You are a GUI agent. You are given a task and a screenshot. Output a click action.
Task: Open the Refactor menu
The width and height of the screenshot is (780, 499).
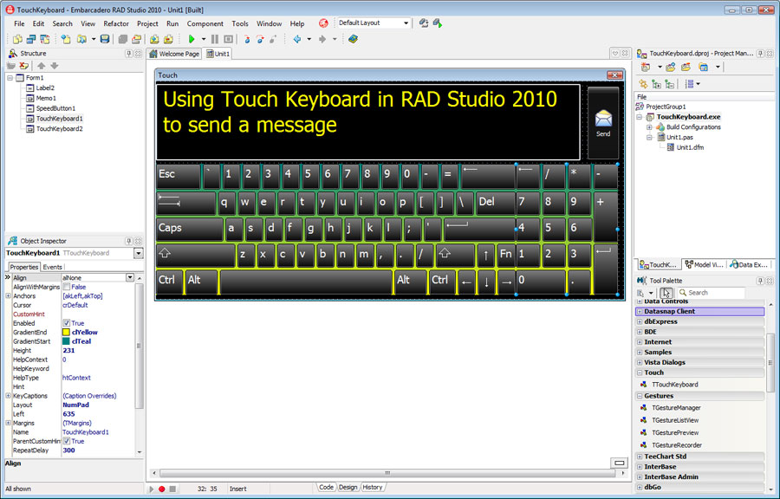point(116,23)
